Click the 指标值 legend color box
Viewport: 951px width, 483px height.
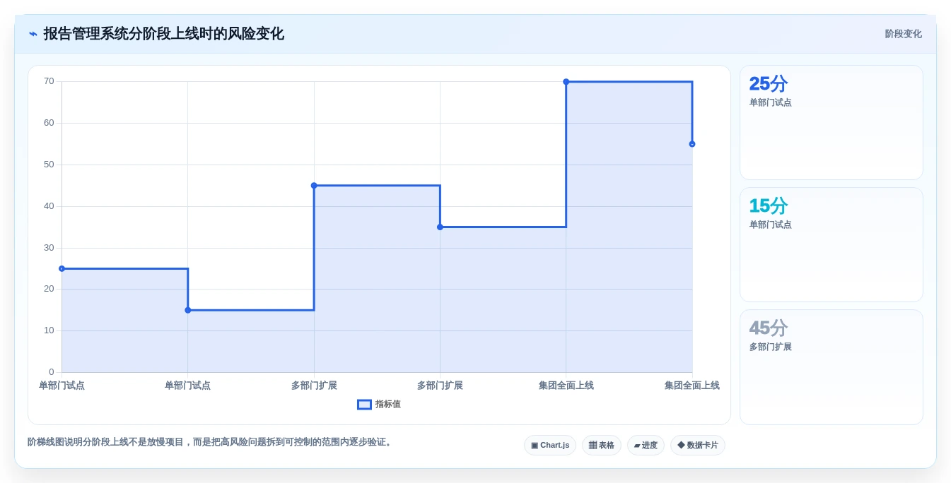point(364,405)
